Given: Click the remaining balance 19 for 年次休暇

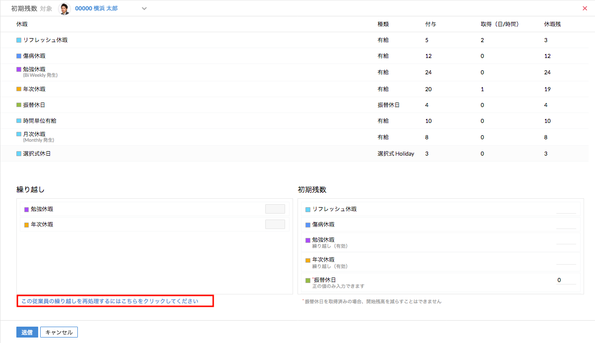Looking at the screenshot, I should (547, 89).
